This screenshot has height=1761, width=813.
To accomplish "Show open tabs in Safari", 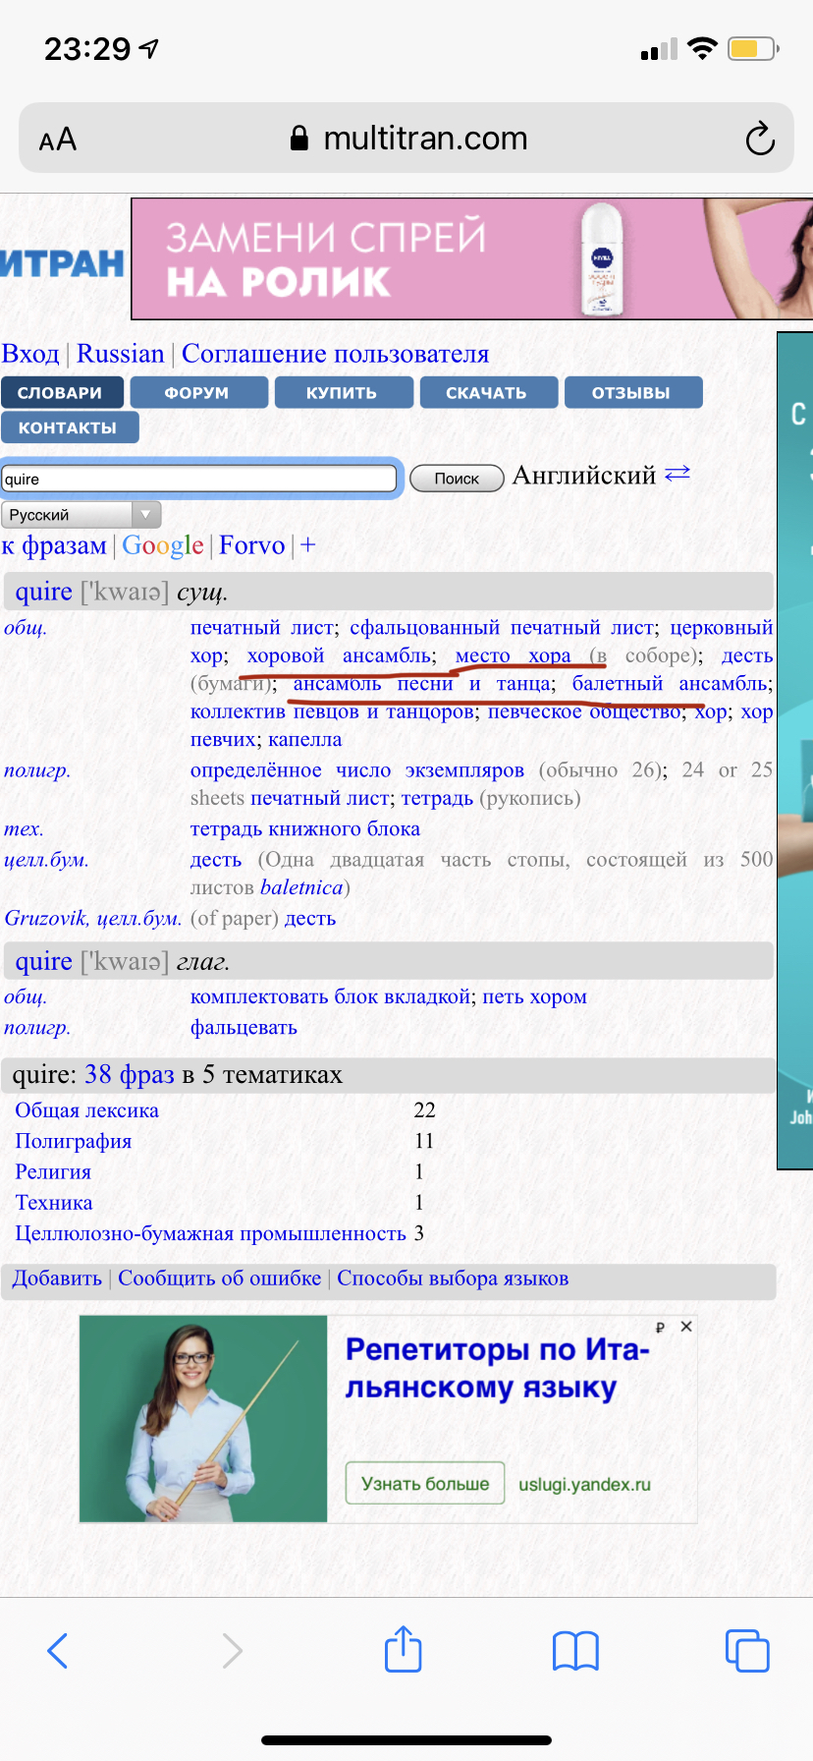I will click(x=746, y=1650).
